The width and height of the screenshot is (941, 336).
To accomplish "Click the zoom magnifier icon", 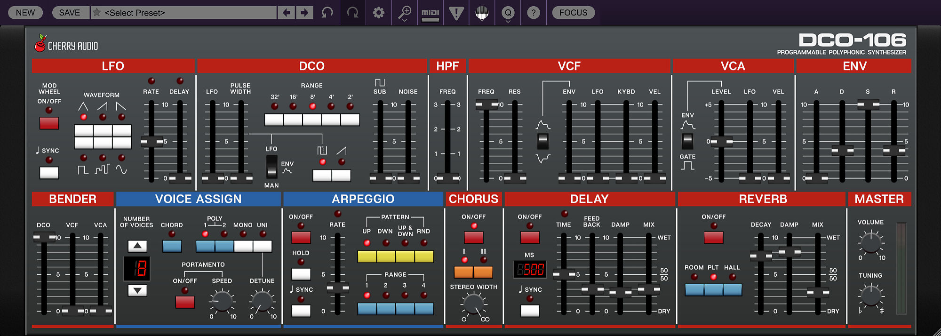I will tap(404, 13).
